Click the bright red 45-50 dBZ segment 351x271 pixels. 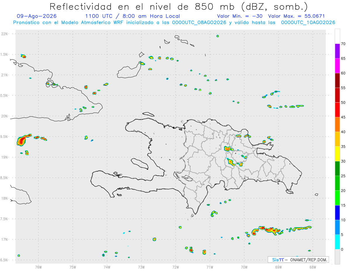point(337,110)
